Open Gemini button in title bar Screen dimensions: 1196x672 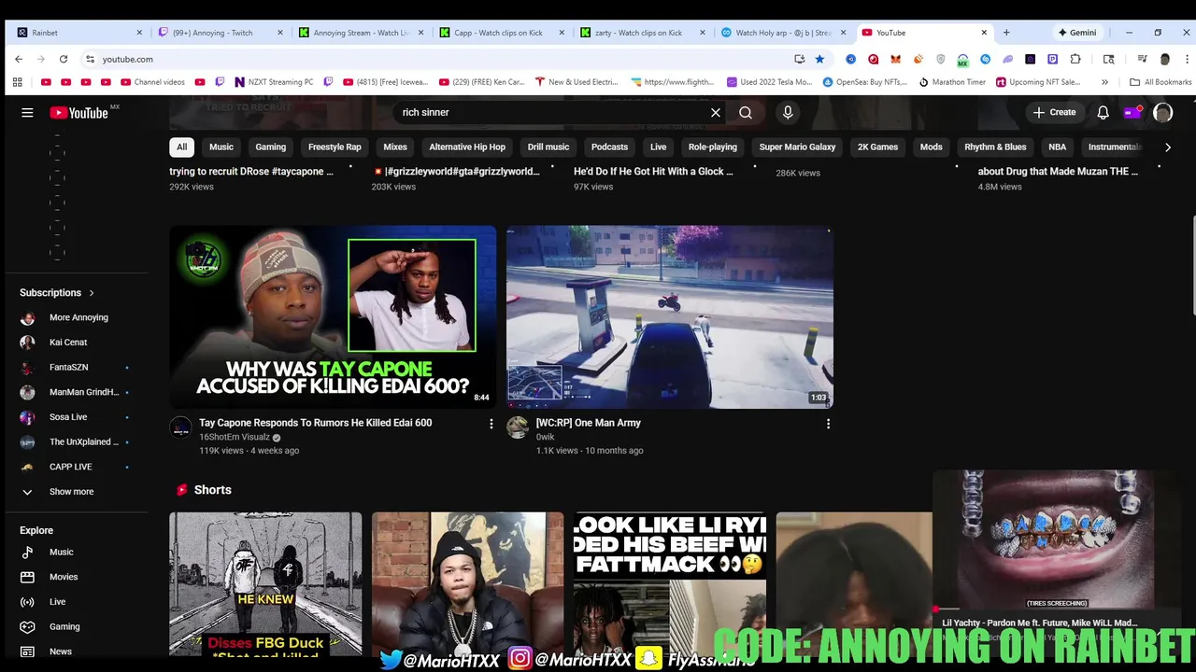click(x=1077, y=33)
